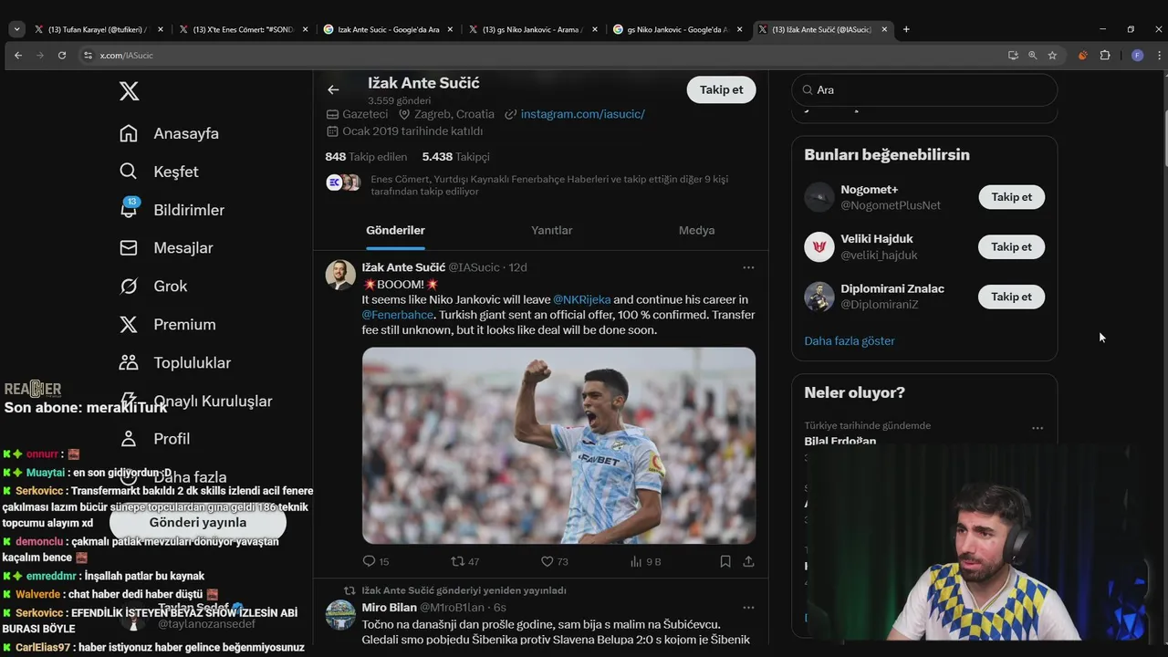1168x657 pixels.
Task: Open more options on Ižak Ante Sučić post
Action: [748, 267]
